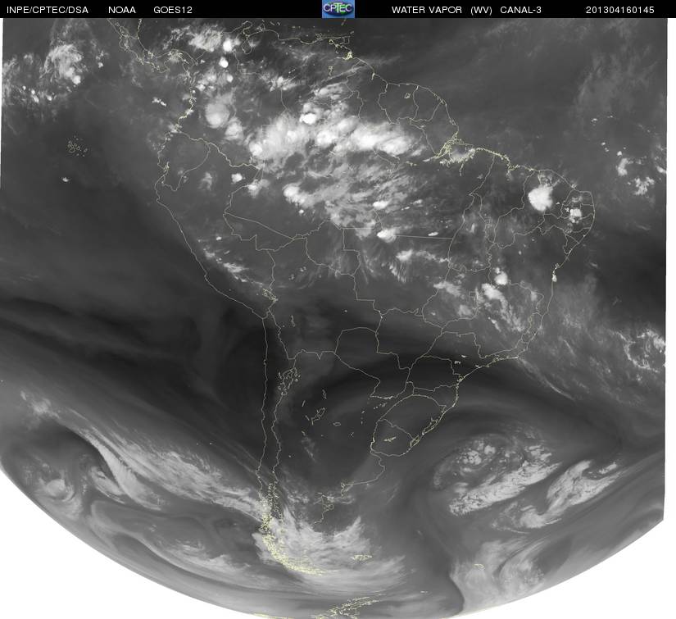The image size is (676, 619).
Task: Click the CANAL-3 channel label
Action: pos(520,10)
